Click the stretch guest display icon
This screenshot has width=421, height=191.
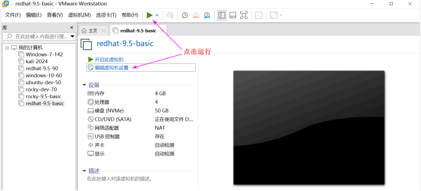point(273,15)
